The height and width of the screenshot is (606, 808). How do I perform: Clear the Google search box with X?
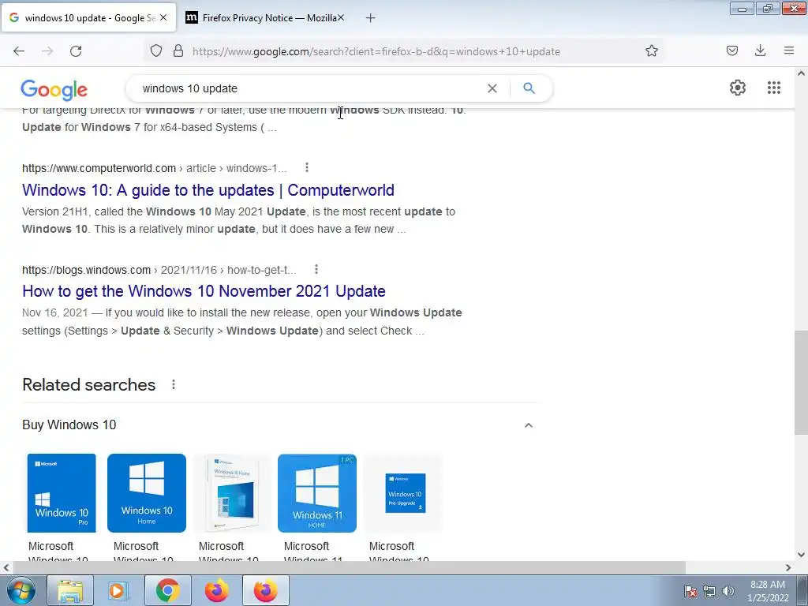click(492, 88)
